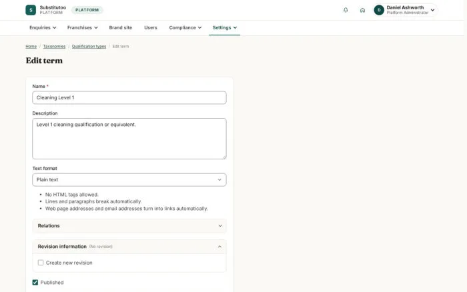The image size is (467, 292).
Task: Click the PLATFORM badge
Action: [x=87, y=10]
